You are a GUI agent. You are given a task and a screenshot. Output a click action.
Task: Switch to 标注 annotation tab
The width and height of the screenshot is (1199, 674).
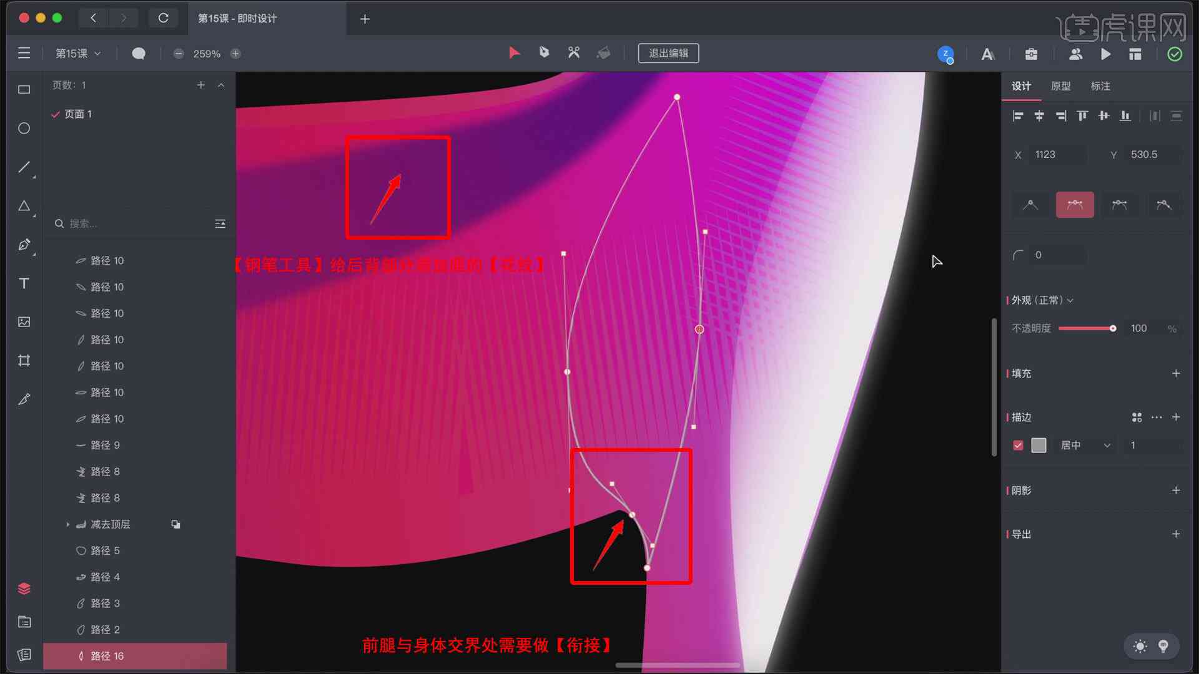[1100, 85]
